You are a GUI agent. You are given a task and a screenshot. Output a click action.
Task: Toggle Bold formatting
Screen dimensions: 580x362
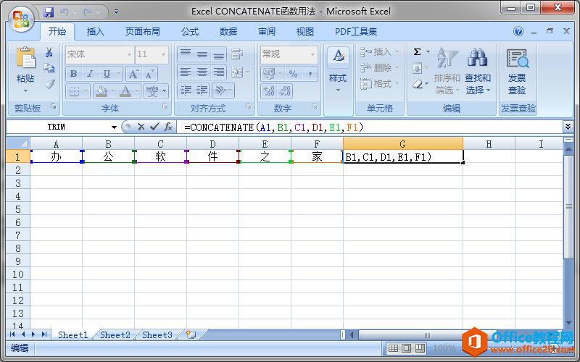[x=73, y=74]
